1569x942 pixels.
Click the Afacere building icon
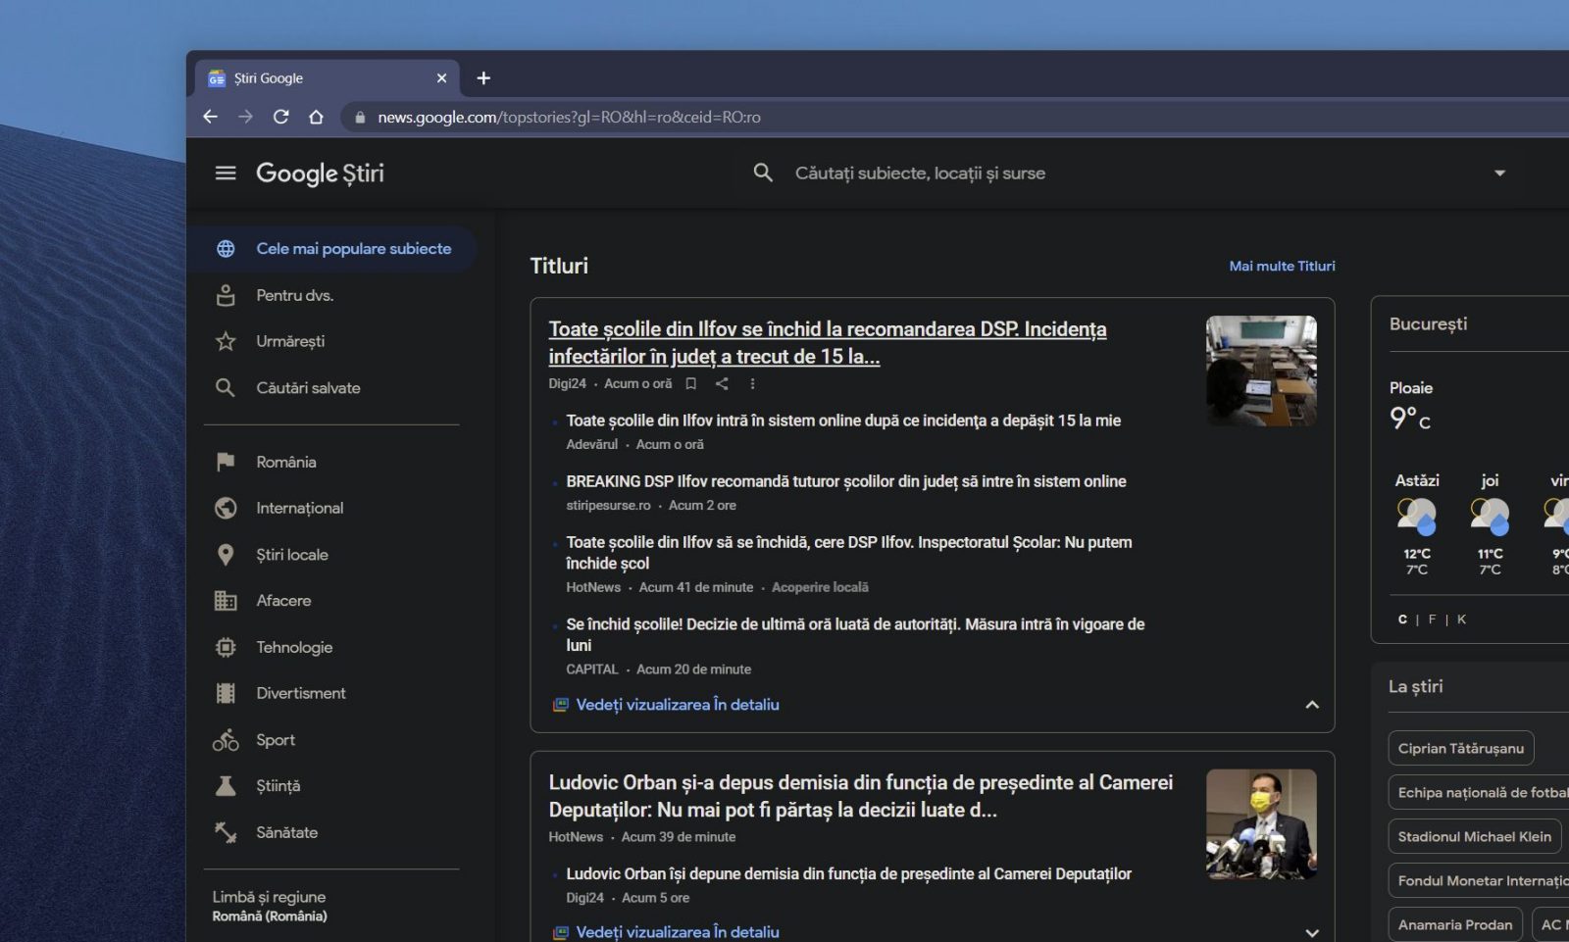226,601
